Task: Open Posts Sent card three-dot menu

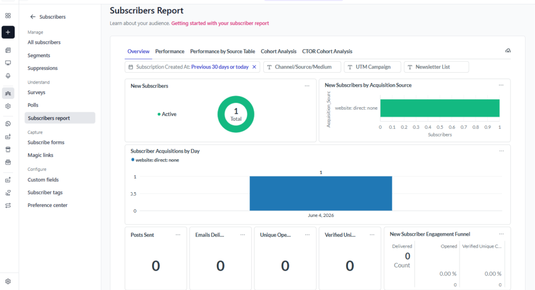Action: click(178, 235)
